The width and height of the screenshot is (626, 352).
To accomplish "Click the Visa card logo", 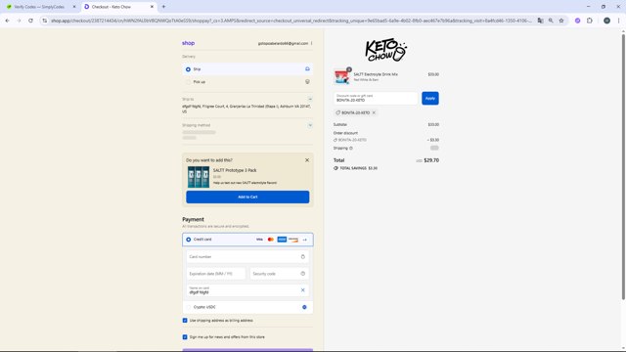I will (x=259, y=240).
